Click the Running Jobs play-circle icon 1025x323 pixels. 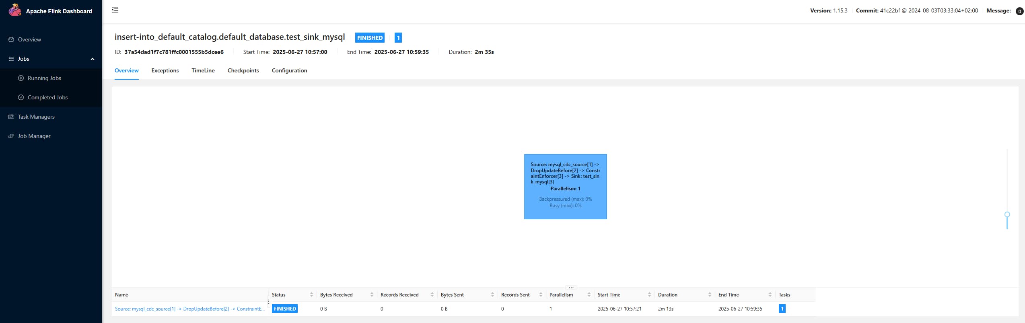21,78
